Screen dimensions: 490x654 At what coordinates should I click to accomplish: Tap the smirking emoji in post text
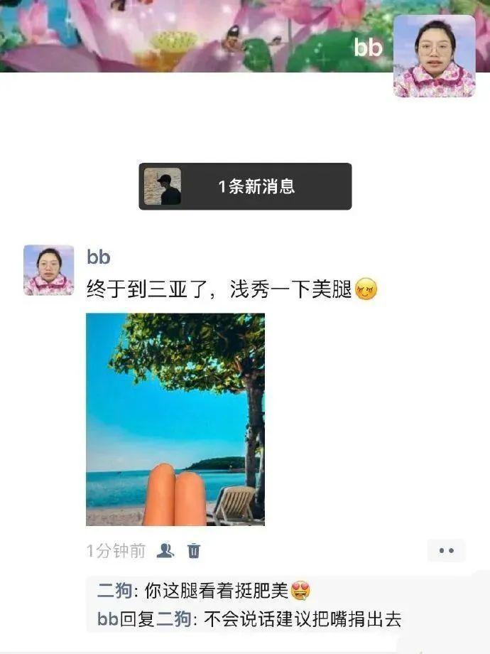tap(366, 289)
